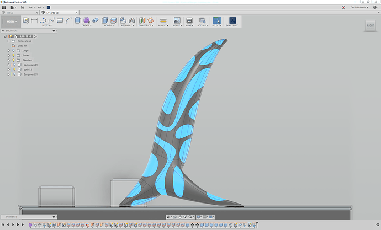Toggle visibility bulb for backup shell:1
This screenshot has width=381, height=230.
pyautogui.click(x=14, y=65)
